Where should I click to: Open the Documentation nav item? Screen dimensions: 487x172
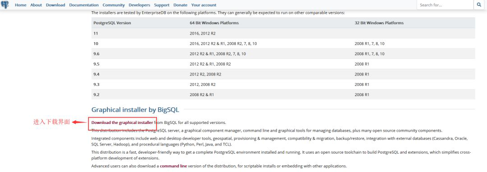[84, 5]
